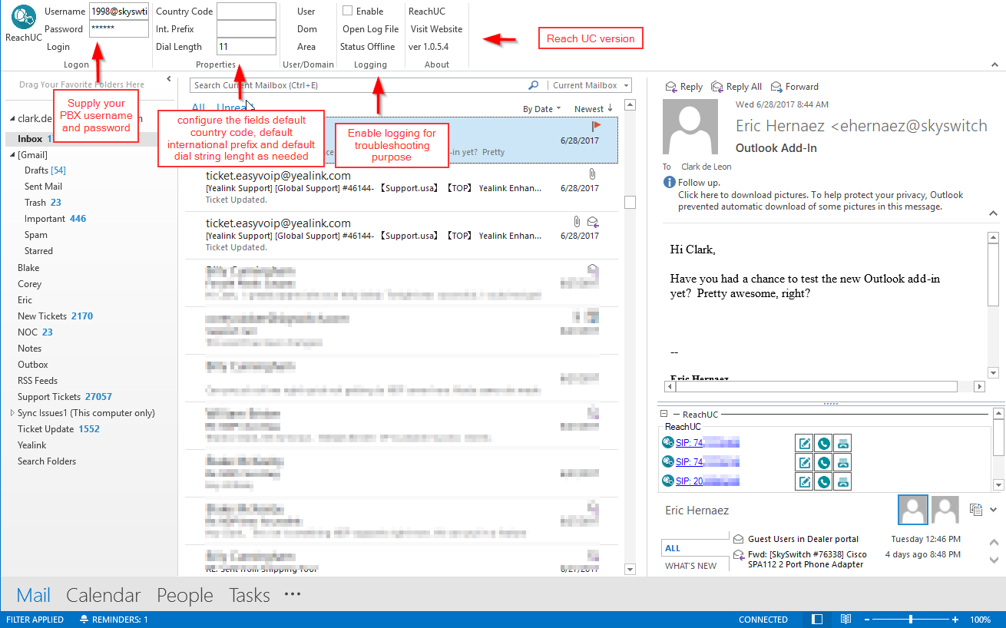The height and width of the screenshot is (628, 1006).
Task: Open the New Tickets folder
Action: pos(55,316)
